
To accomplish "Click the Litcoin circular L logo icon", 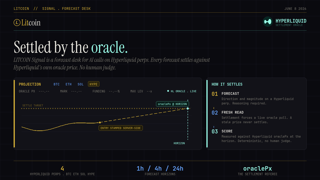I will coord(17,23).
